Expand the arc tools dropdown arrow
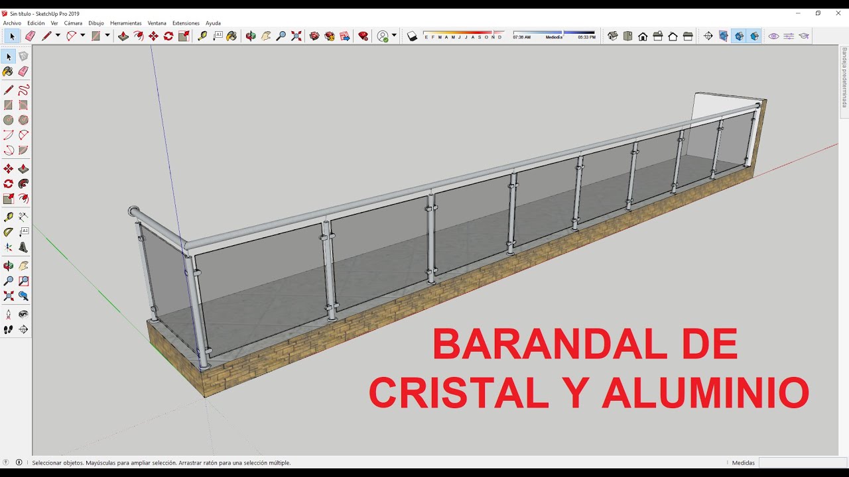This screenshot has width=849, height=477. pos(82,36)
